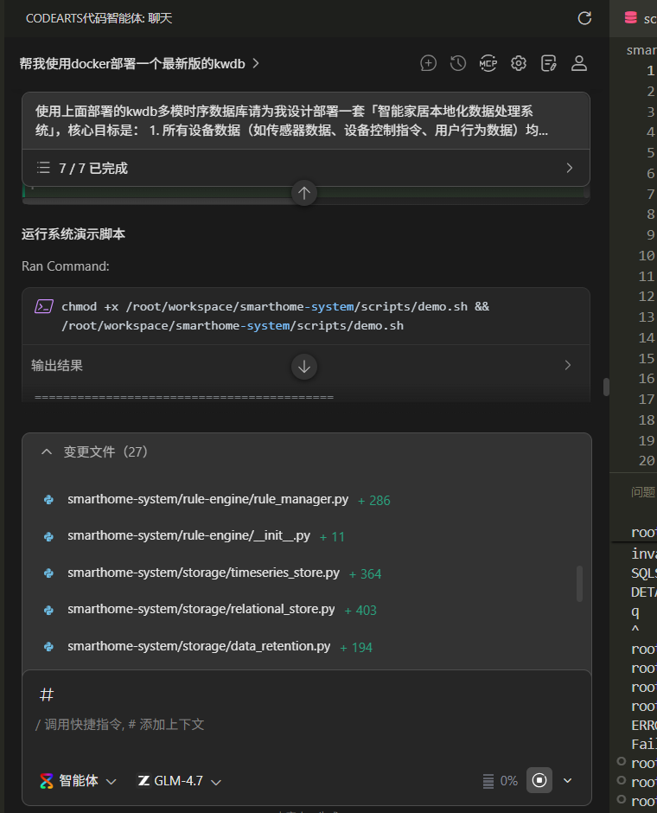
Task: Open the notes edit icon
Action: 549,63
